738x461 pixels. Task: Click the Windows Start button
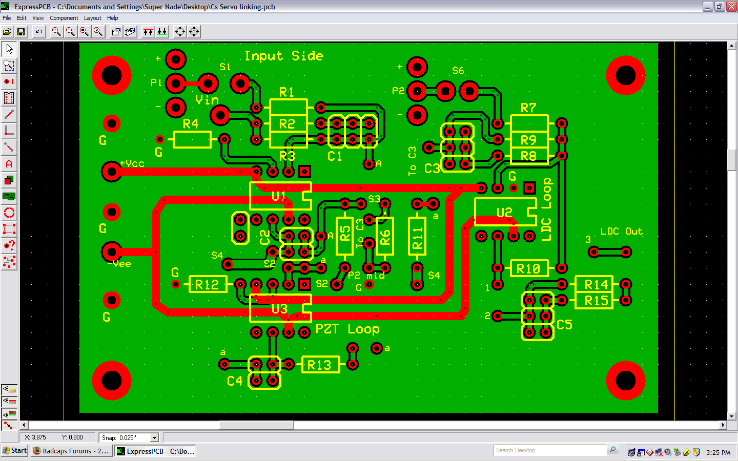coord(15,451)
